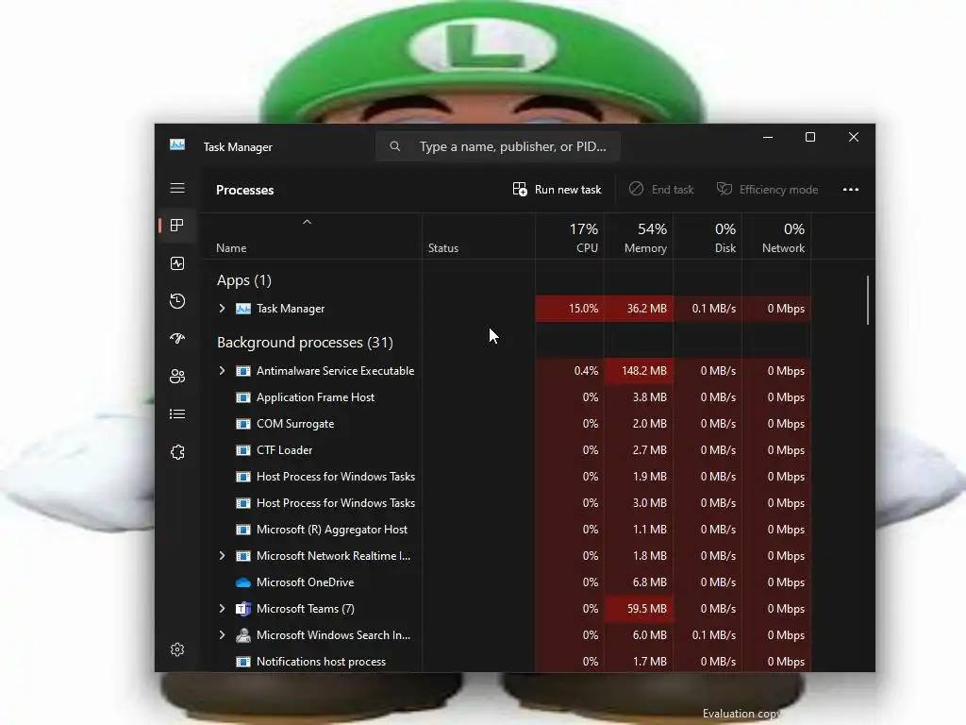Open the Startup apps page icon

tap(177, 339)
